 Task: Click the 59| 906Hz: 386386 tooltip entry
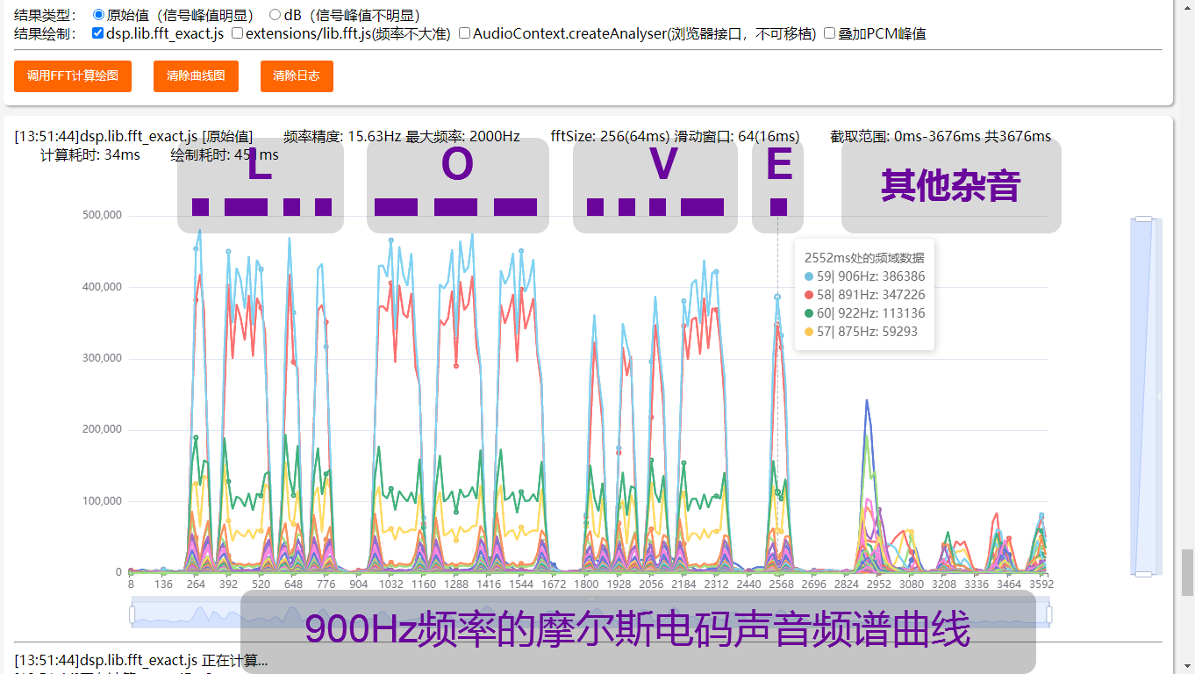865,276
